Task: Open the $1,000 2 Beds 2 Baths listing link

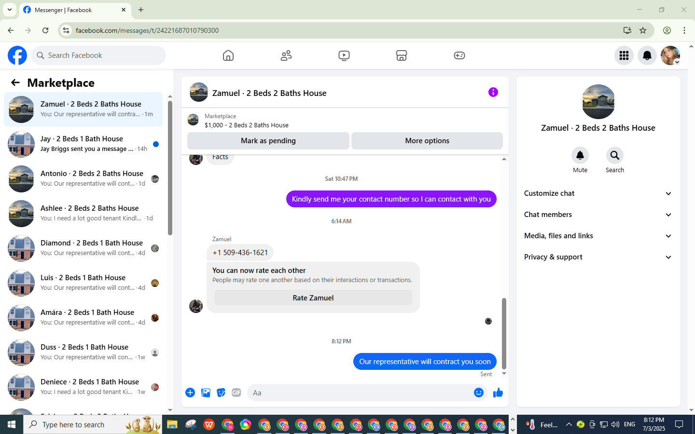Action: pos(247,125)
